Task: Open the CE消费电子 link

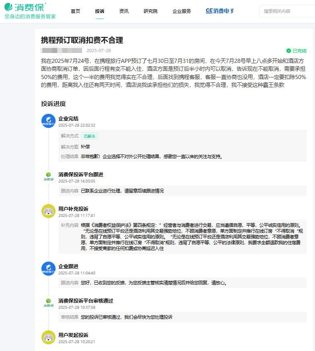Action: click(x=220, y=11)
